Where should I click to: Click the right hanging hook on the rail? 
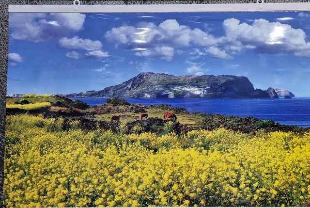pyautogui.click(x=261, y=3)
